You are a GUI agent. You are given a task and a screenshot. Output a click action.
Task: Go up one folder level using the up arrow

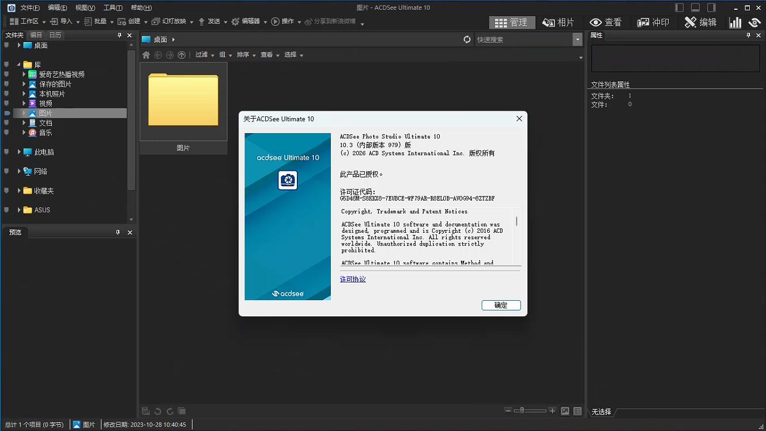coord(182,55)
